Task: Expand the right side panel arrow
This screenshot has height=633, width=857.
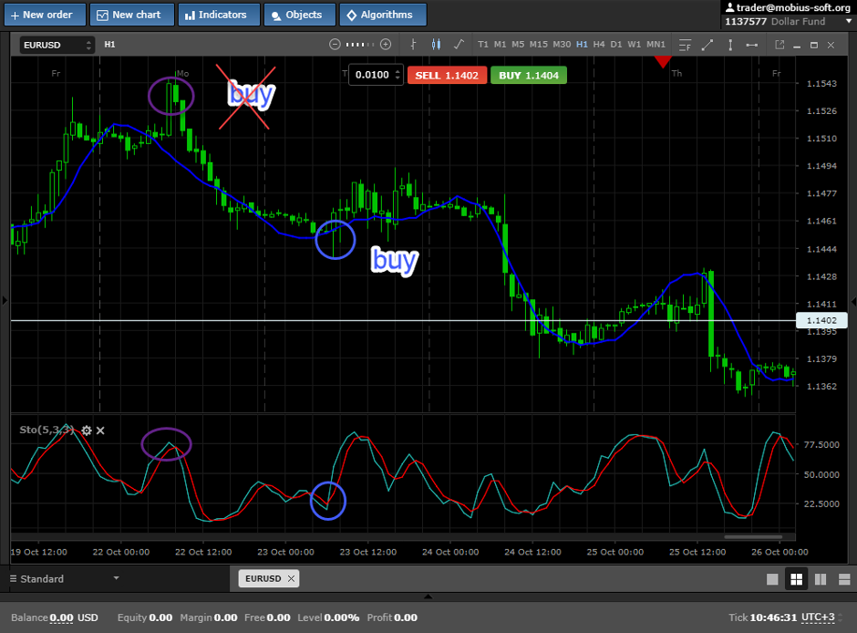Action: tap(853, 301)
